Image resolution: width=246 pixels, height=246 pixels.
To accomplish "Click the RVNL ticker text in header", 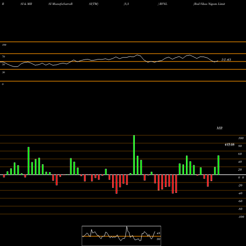I will coord(163,4).
